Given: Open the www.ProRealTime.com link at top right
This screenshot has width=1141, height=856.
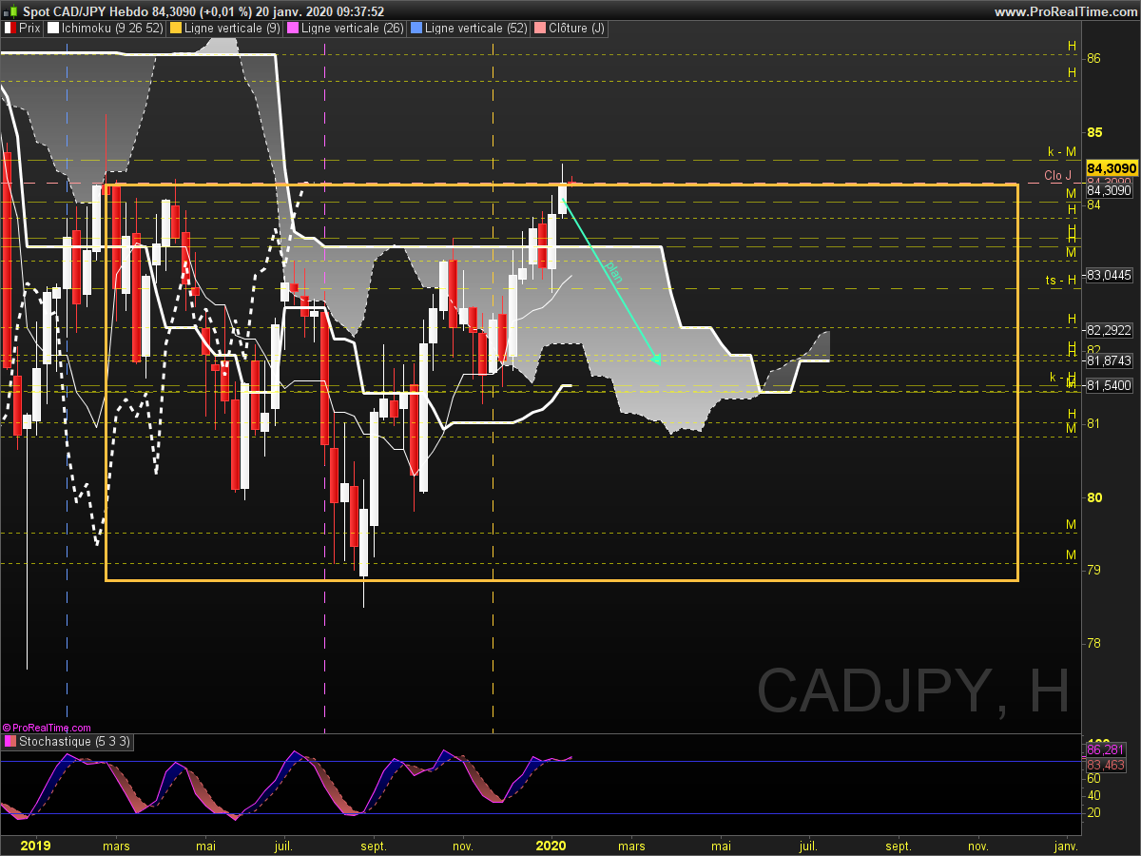Looking at the screenshot, I should [x=1064, y=11].
